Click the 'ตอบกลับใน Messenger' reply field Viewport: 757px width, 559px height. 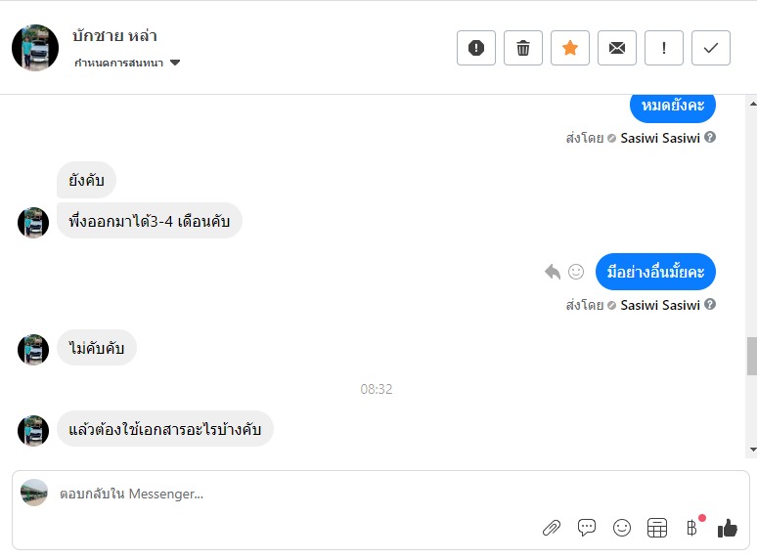(293, 494)
